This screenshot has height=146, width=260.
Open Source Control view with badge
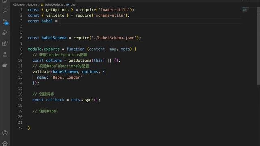tap(5, 22)
